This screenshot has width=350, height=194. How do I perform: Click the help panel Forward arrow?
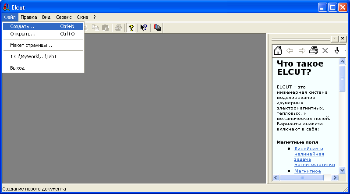tap(302, 51)
